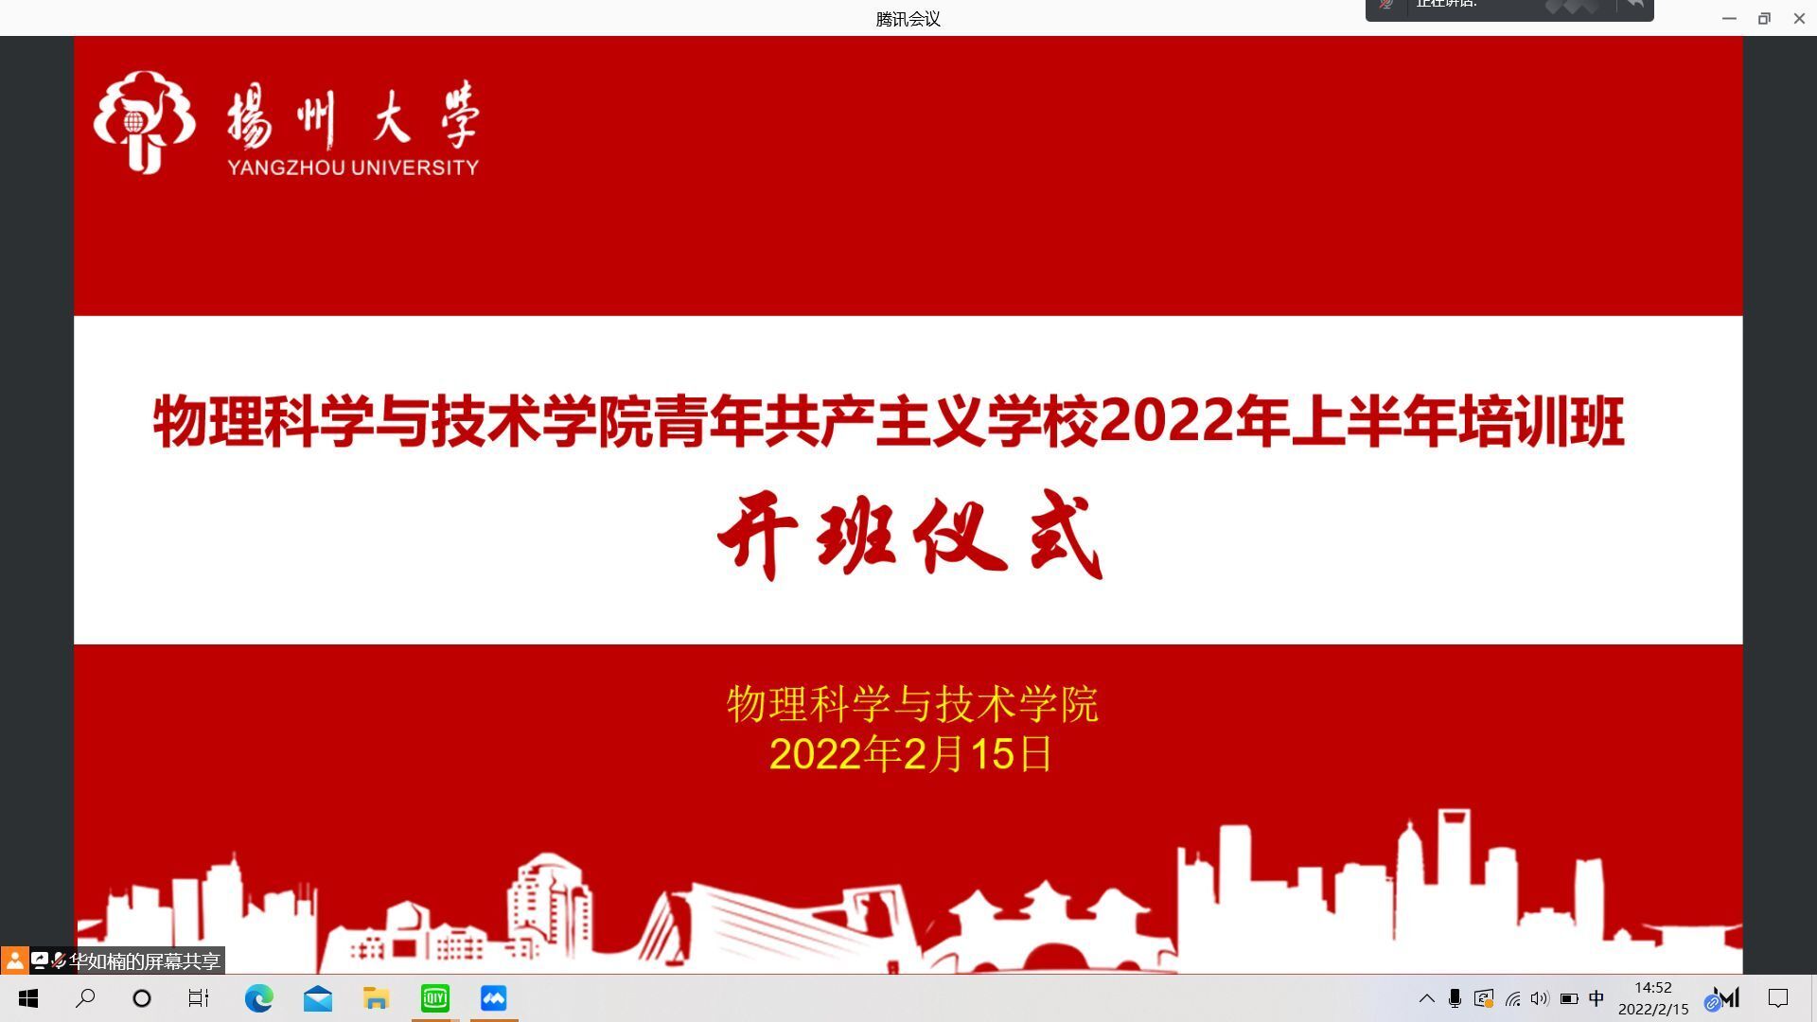Open the Windows Start menu

(x=28, y=998)
